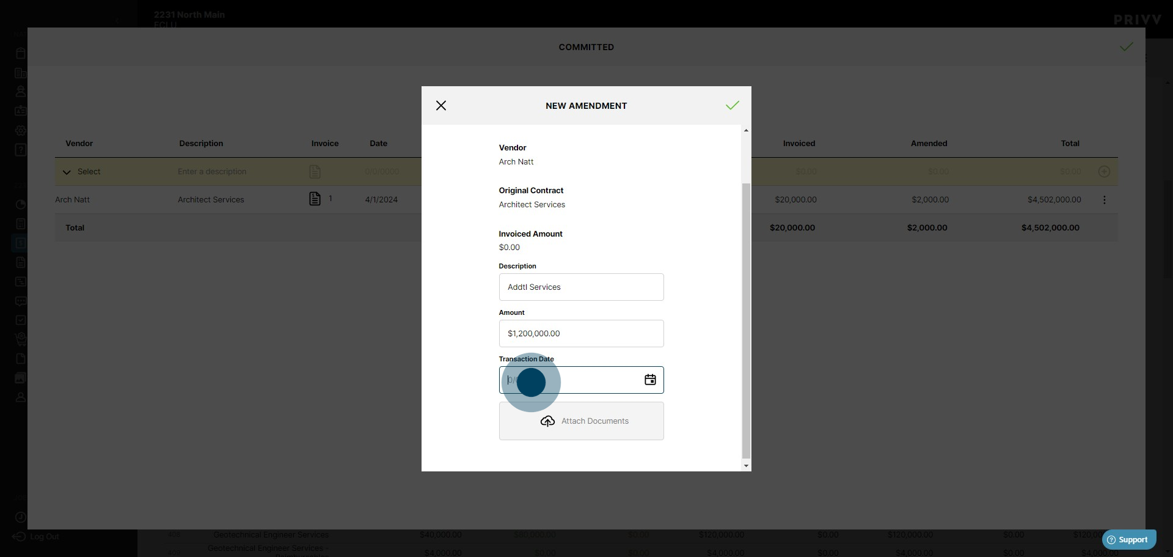Screen dimensions: 1173x557
Task: Select the Architect Services table cell
Action: click(211, 200)
